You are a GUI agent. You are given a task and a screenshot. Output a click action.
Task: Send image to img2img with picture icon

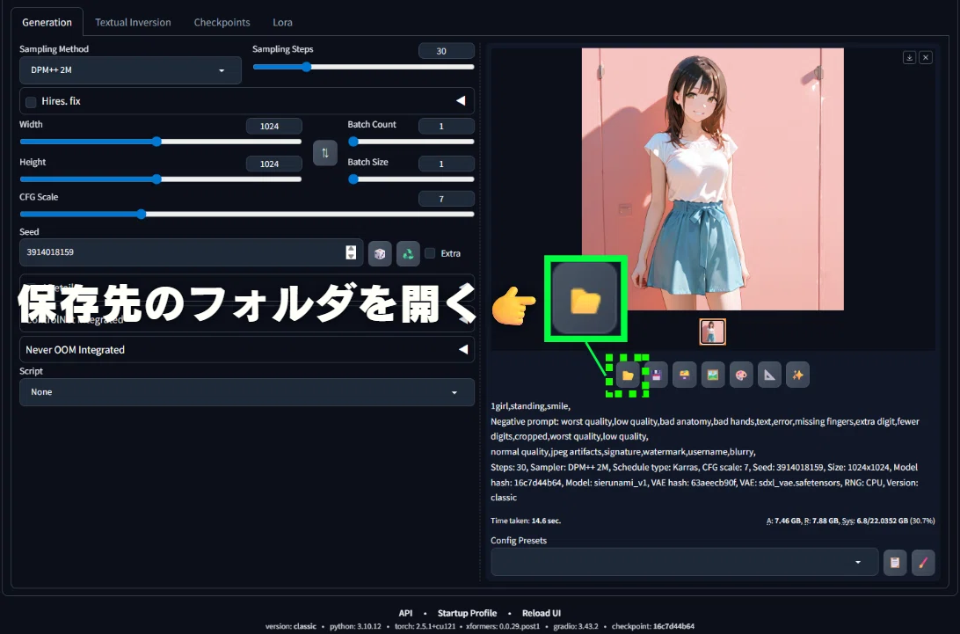pos(713,375)
